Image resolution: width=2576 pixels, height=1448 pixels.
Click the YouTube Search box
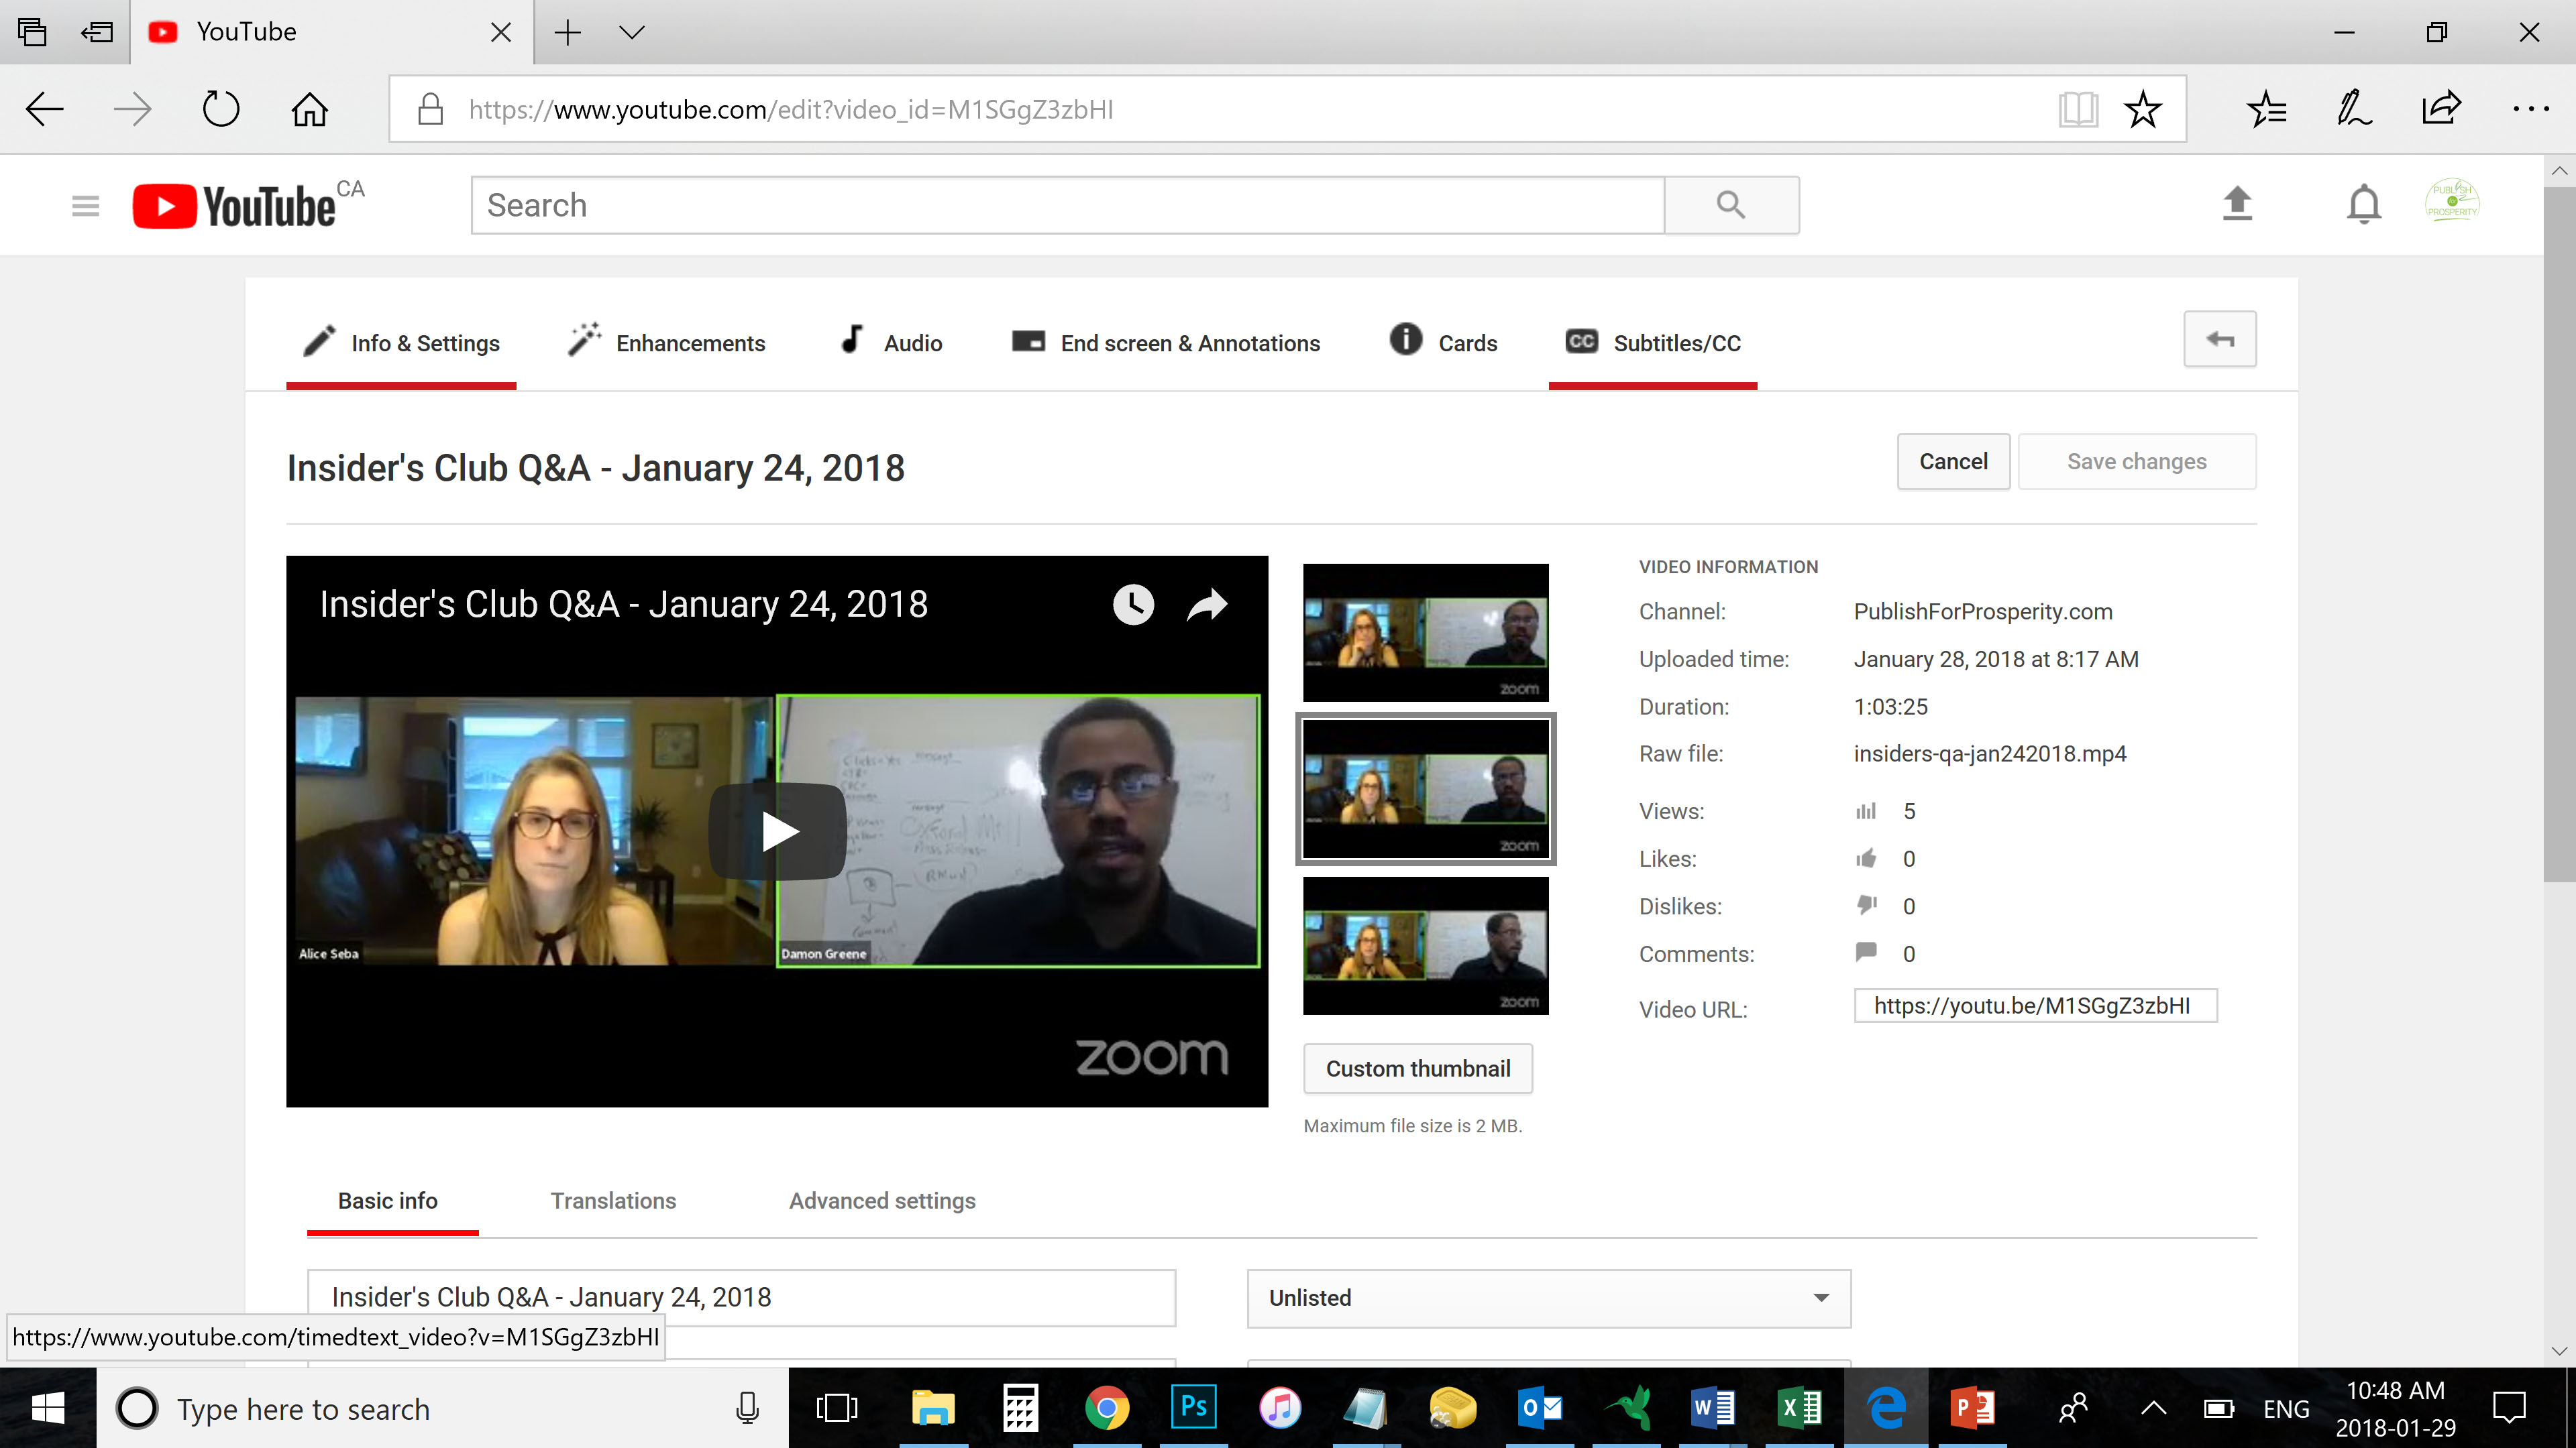pyautogui.click(x=1068, y=205)
